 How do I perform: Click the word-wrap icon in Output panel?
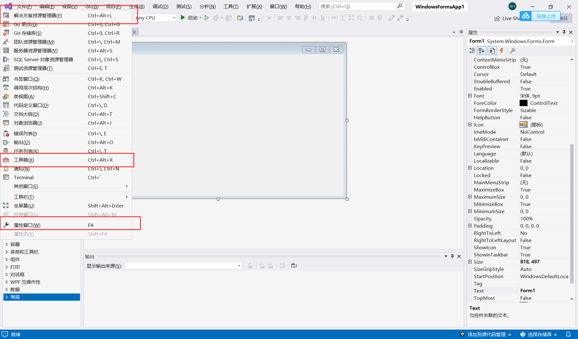click(x=294, y=266)
